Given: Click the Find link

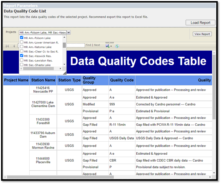Looking at the screenshot, I should 88,45.
